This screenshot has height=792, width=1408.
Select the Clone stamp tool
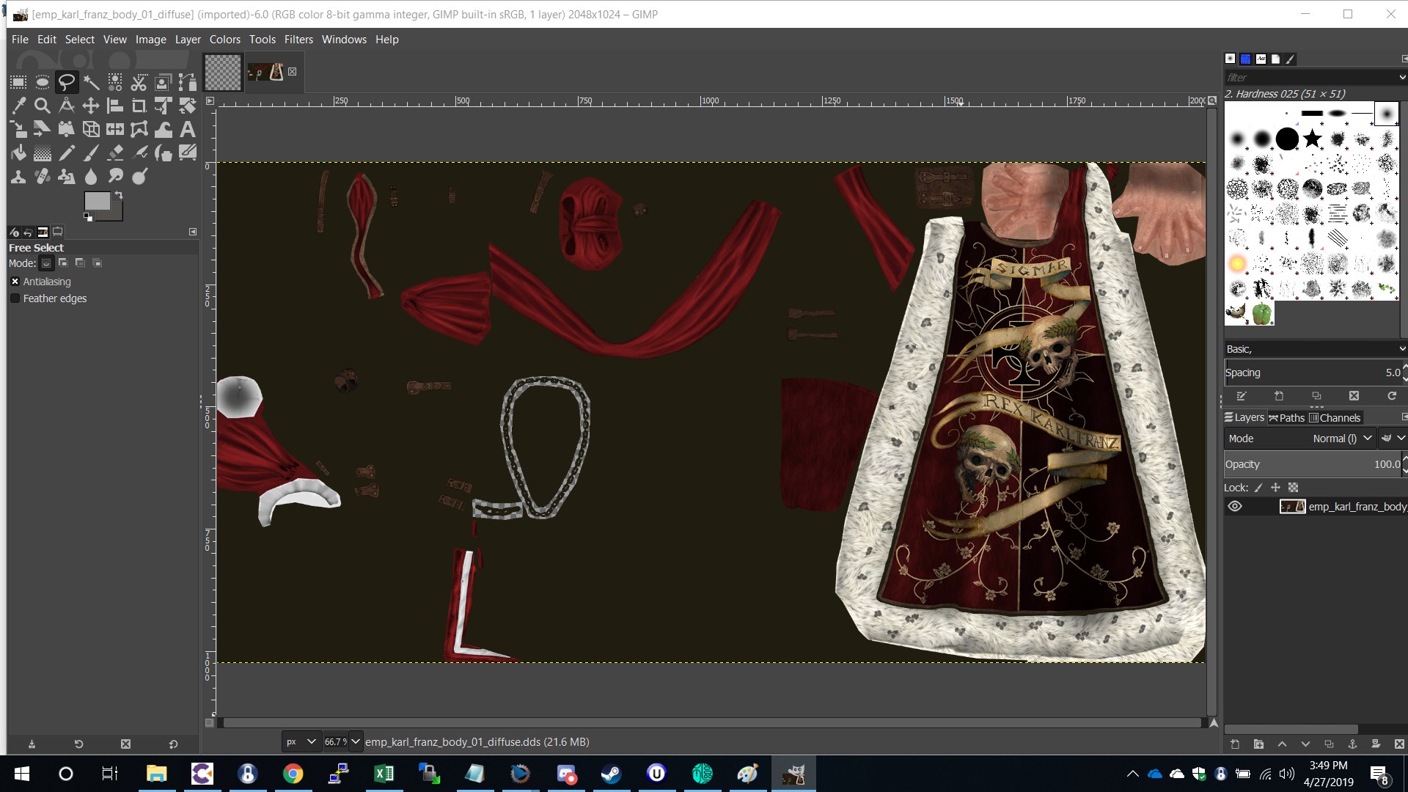(18, 177)
